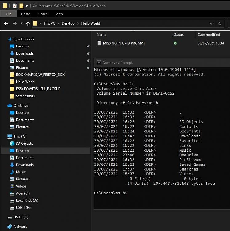Click the folder icon in the address bar
The image size is (230, 231).
(35, 23)
